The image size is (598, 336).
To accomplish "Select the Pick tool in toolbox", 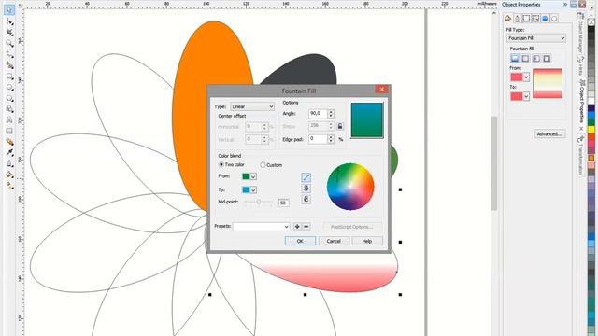I will pyautogui.click(x=9, y=10).
